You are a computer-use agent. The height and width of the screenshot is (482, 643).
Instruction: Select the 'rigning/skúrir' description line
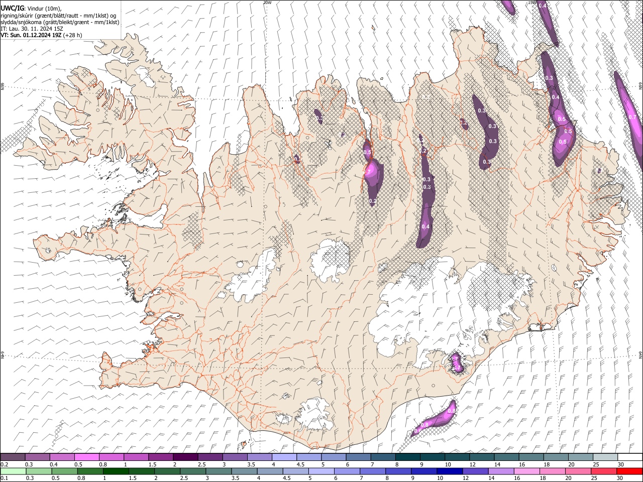coord(59,15)
